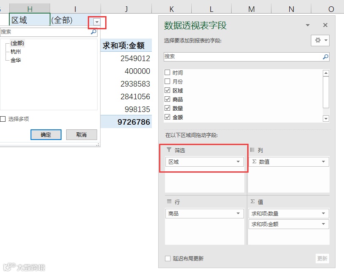Select the 区域 cell in column H
This screenshot has height=274, width=344.
pos(30,20)
